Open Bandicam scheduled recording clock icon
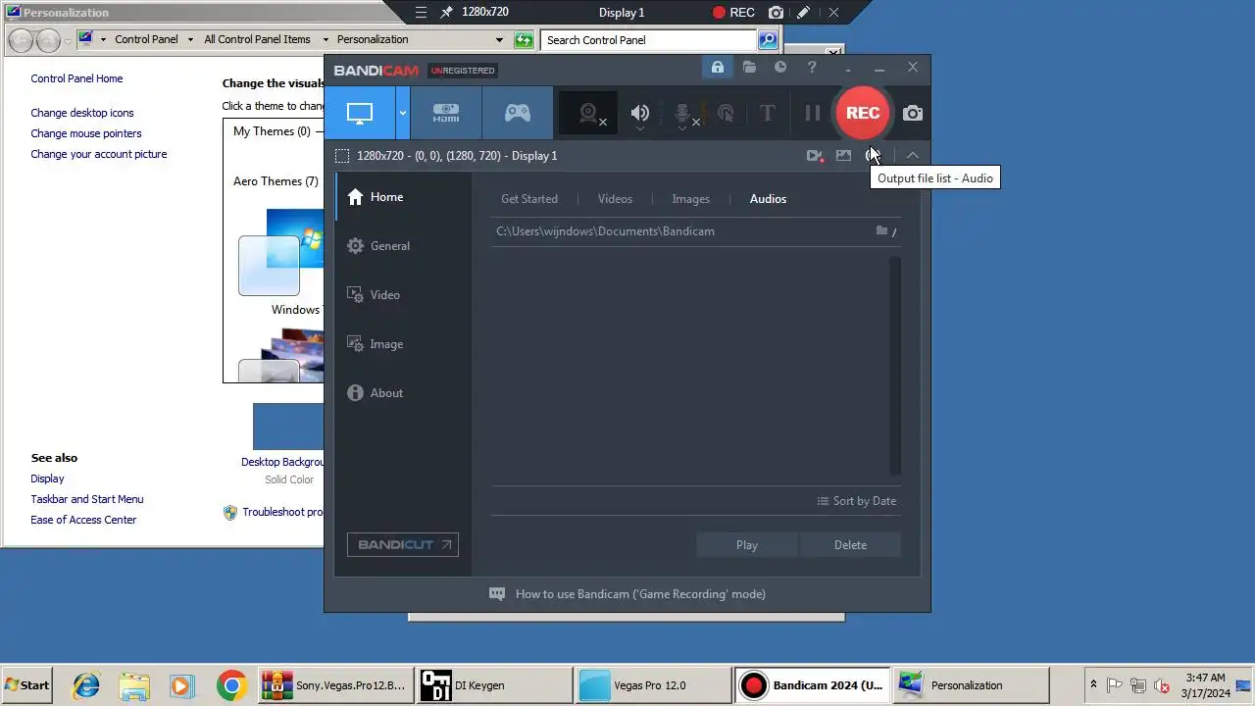 [780, 68]
